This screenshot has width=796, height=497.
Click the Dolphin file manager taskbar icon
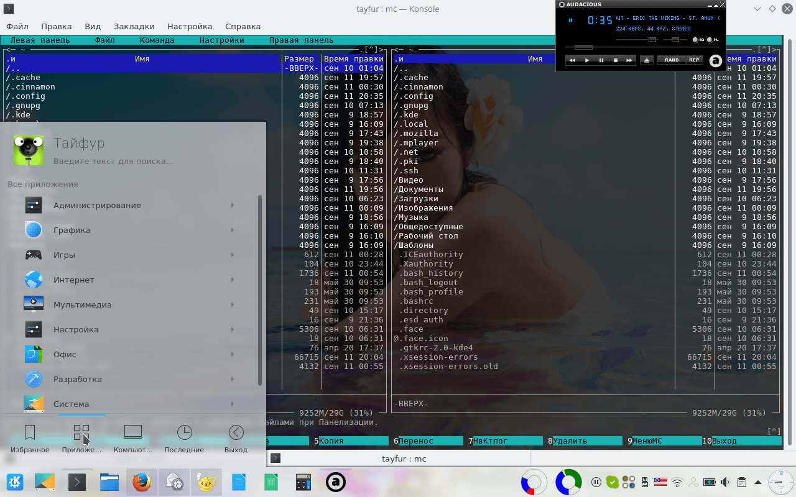[109, 481]
